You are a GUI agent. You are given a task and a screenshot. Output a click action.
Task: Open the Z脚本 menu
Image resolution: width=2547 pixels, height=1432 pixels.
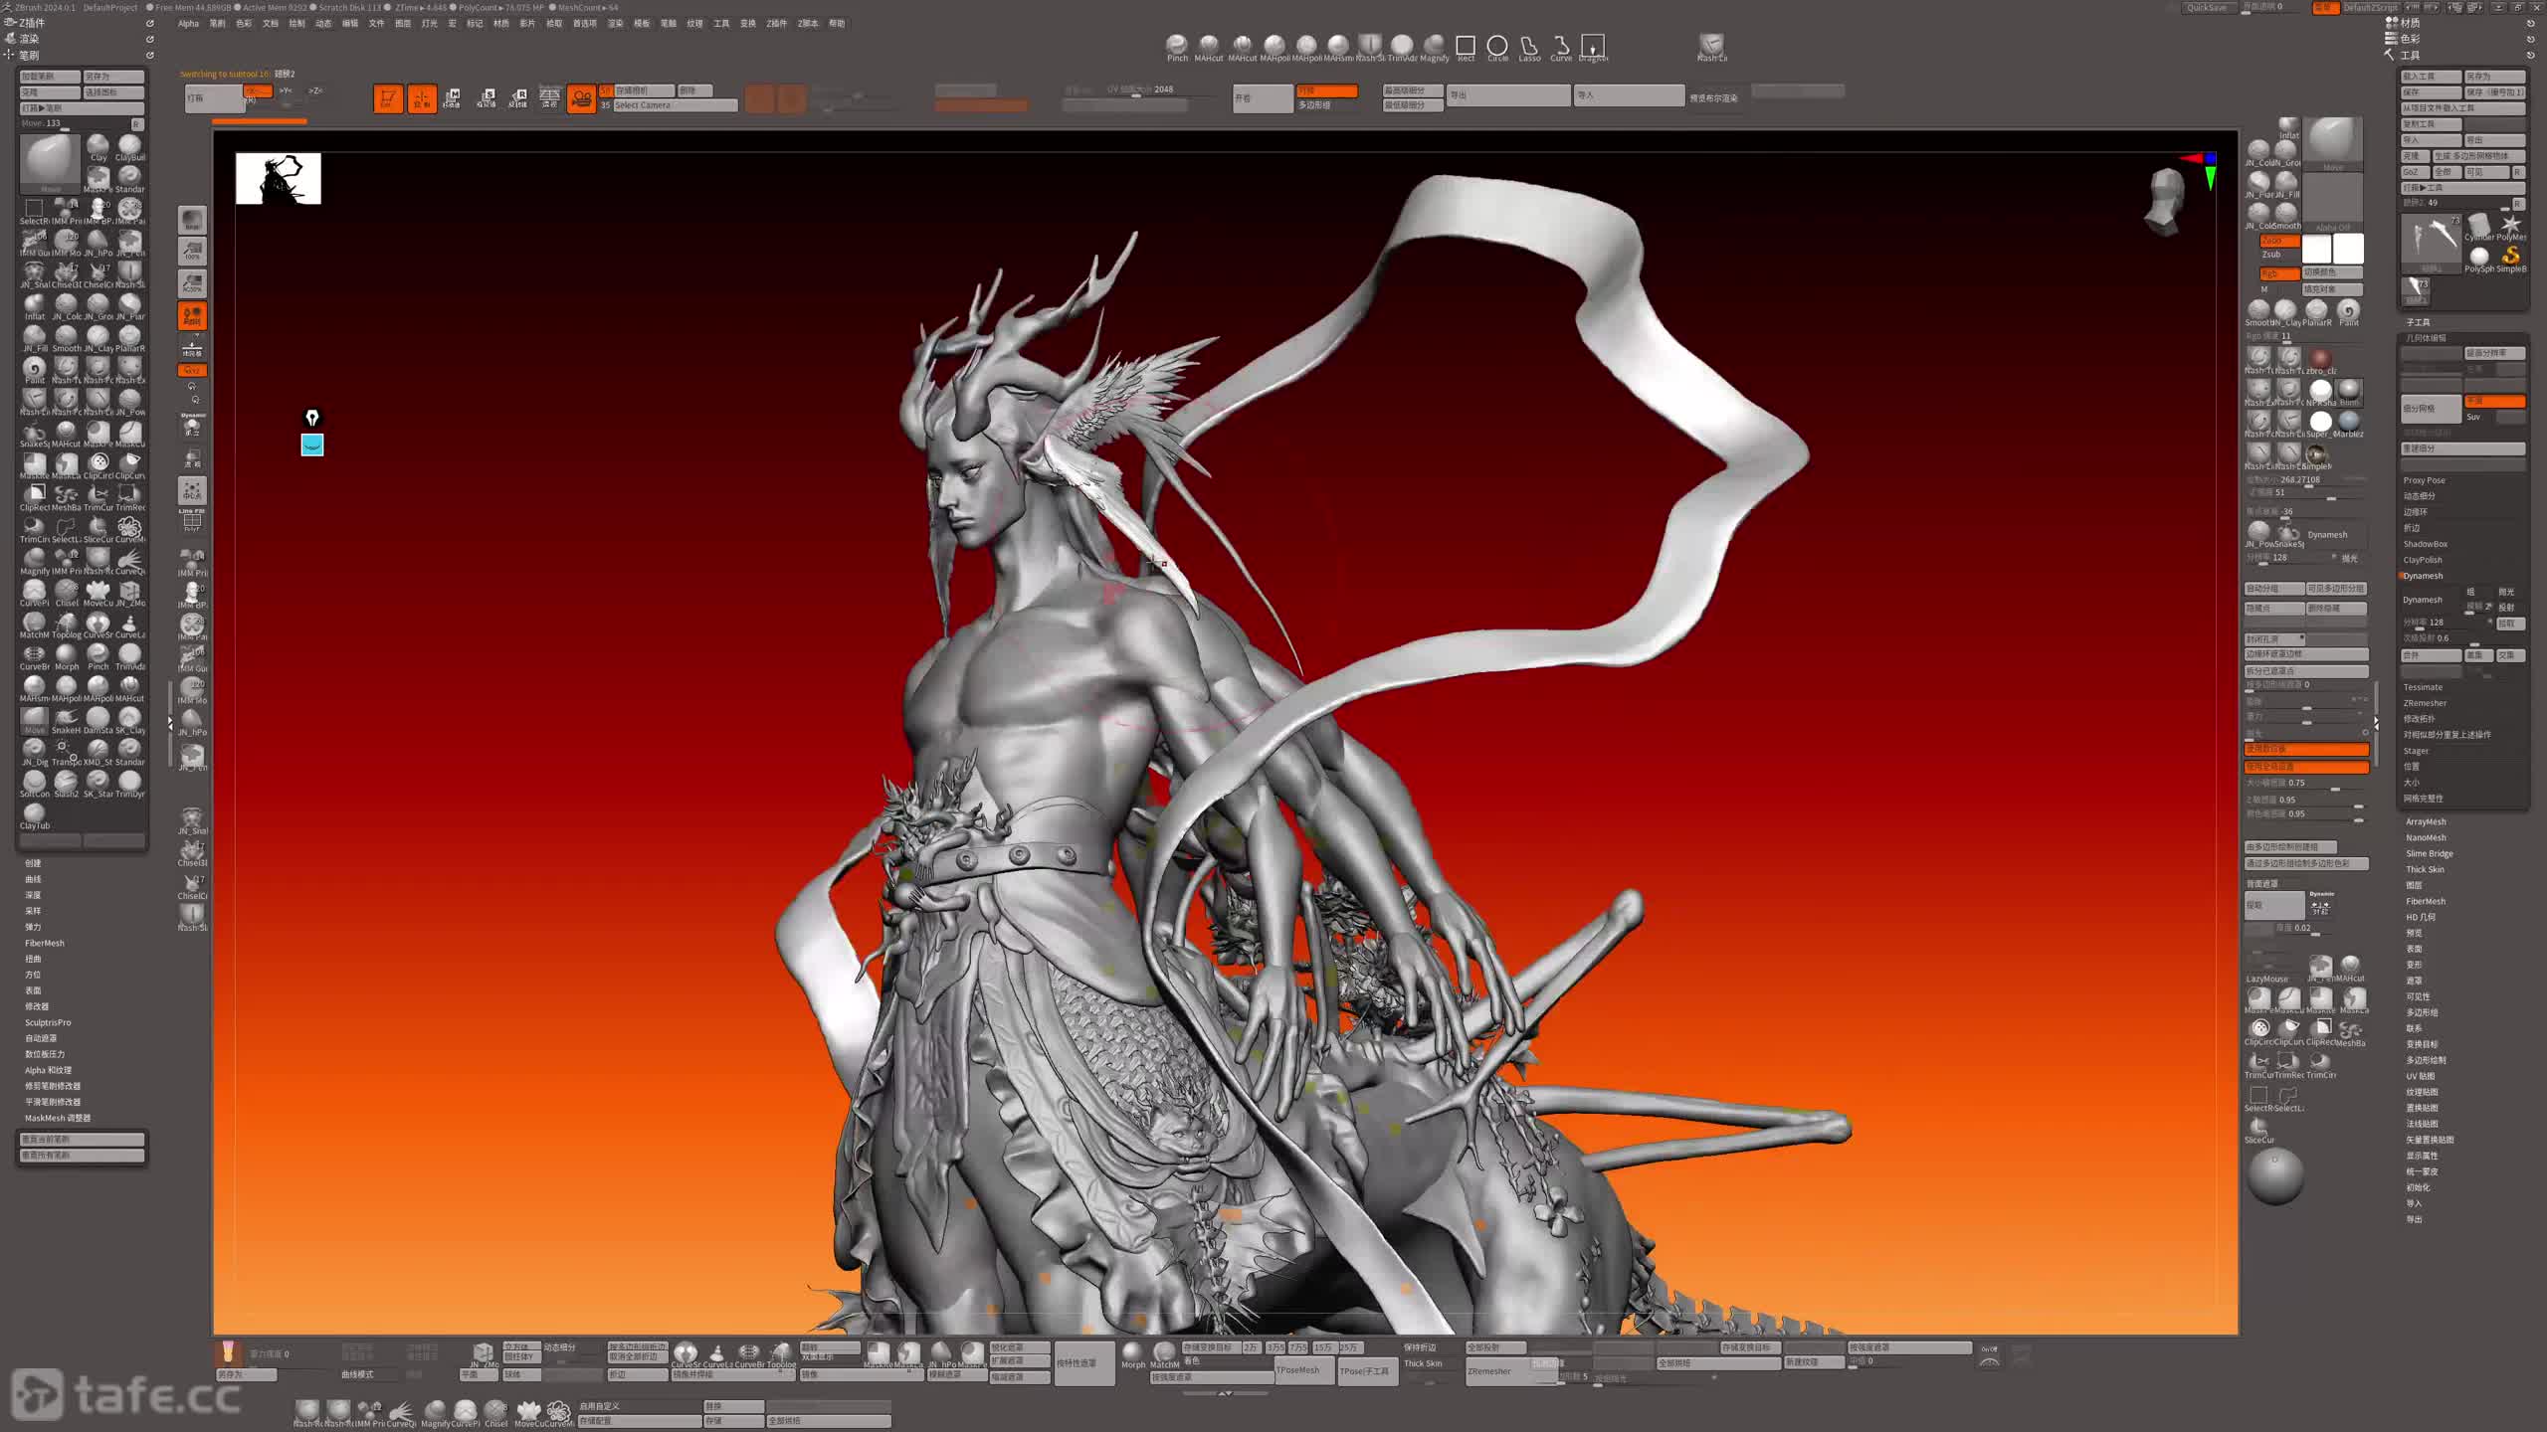808,23
